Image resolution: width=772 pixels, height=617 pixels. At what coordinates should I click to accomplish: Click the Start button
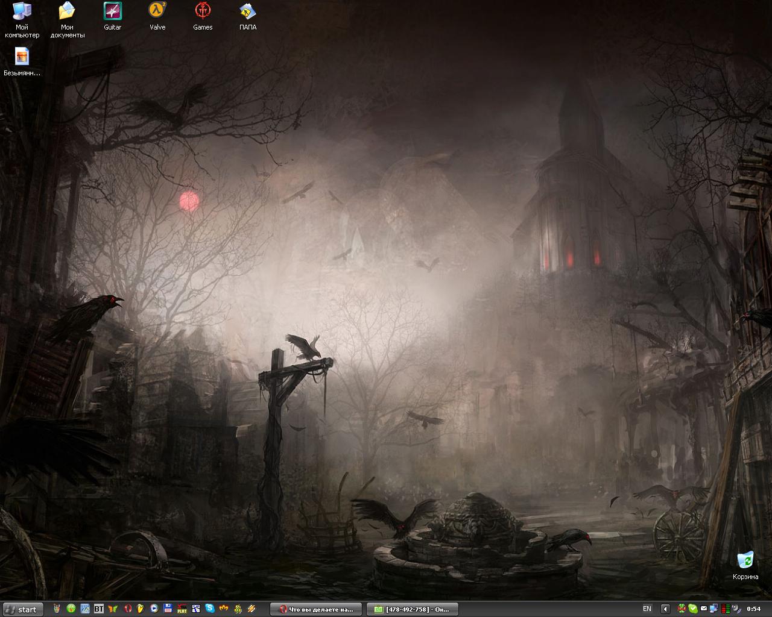pyautogui.click(x=23, y=609)
